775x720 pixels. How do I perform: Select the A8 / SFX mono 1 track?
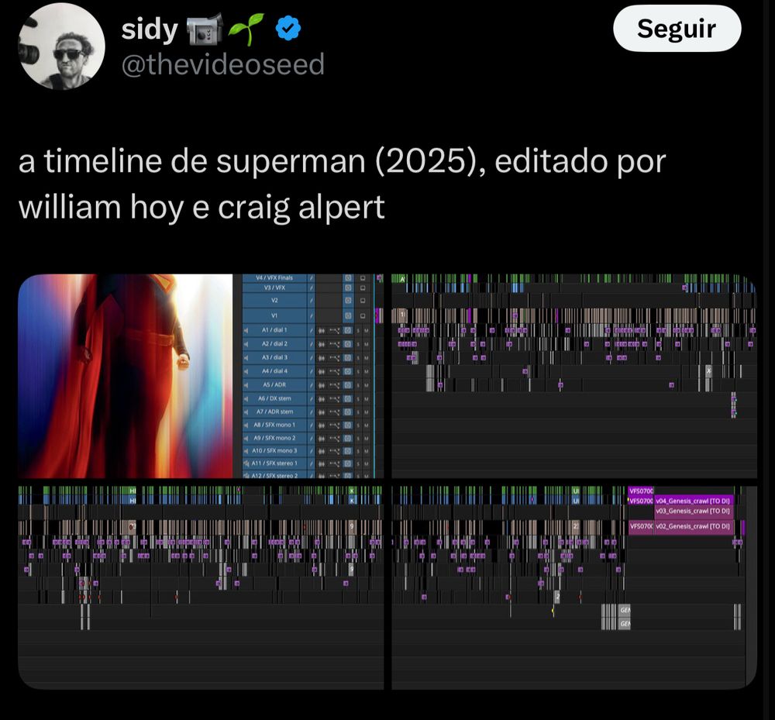click(x=274, y=425)
